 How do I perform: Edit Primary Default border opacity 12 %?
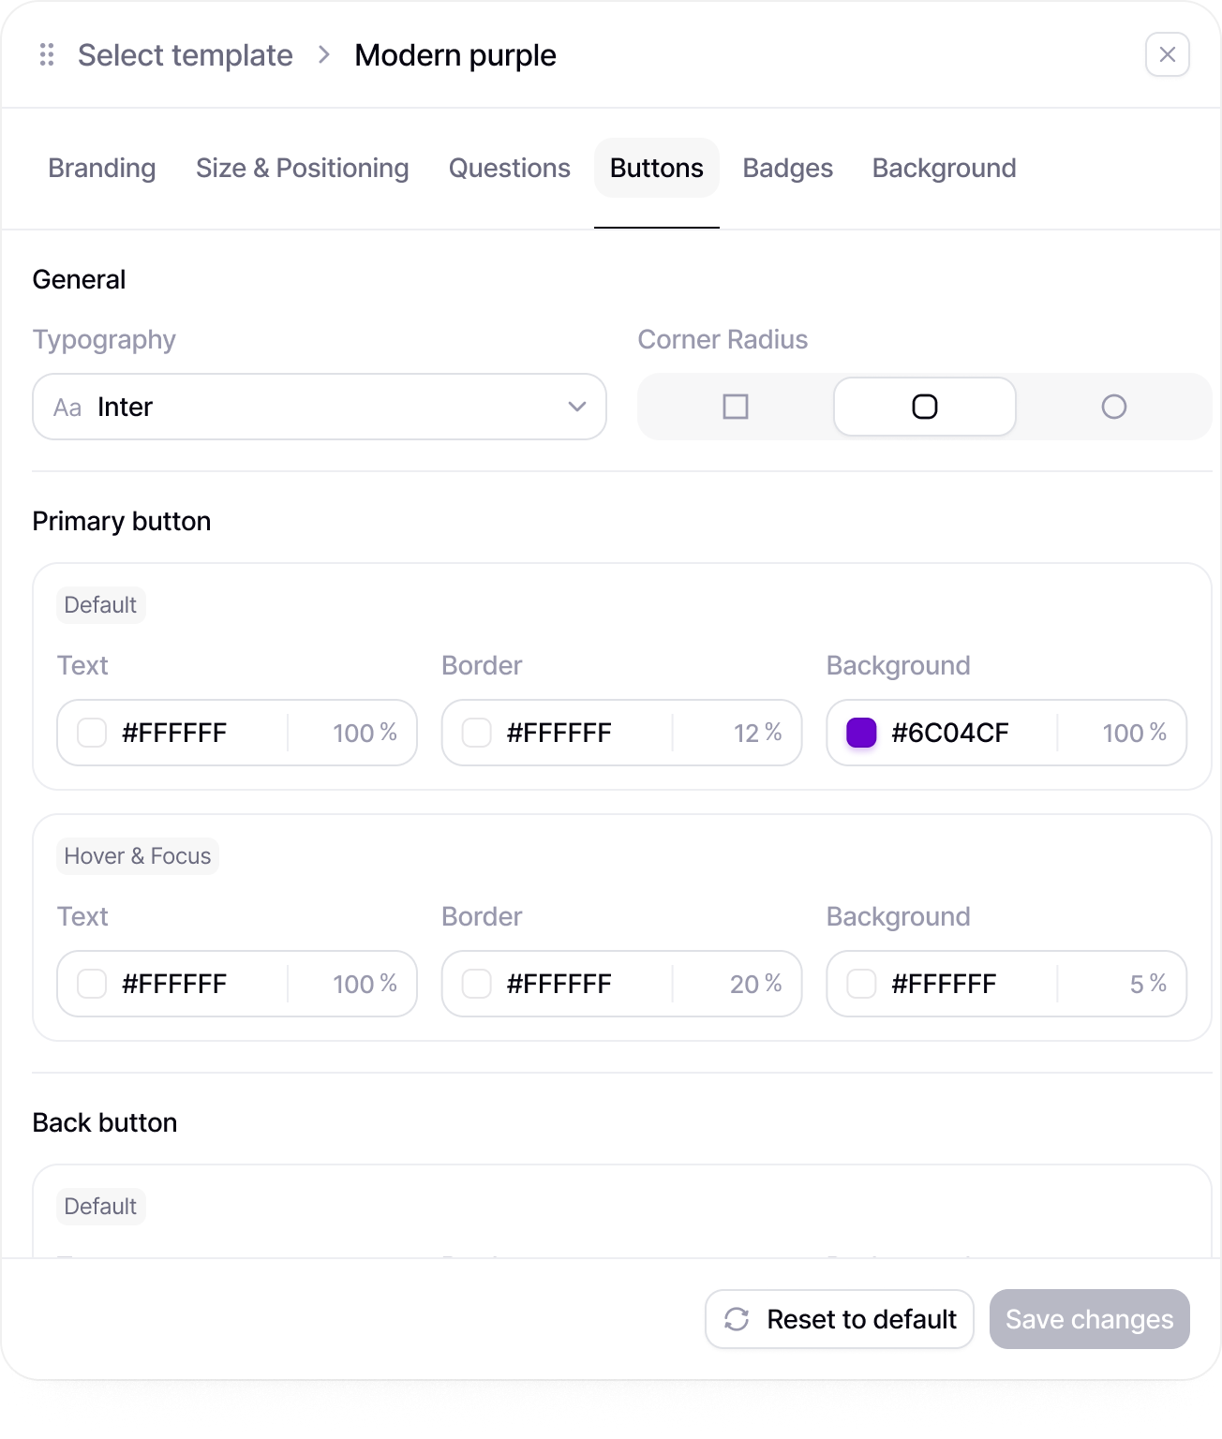(757, 733)
